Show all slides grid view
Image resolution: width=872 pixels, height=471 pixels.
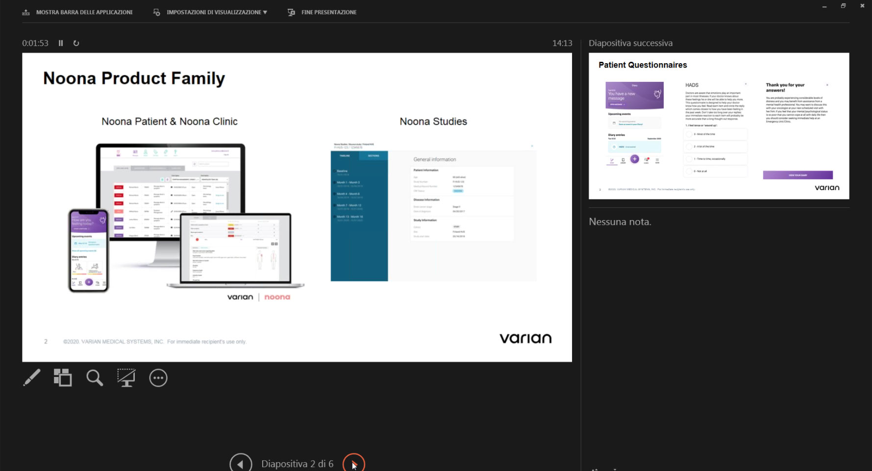[x=63, y=378]
